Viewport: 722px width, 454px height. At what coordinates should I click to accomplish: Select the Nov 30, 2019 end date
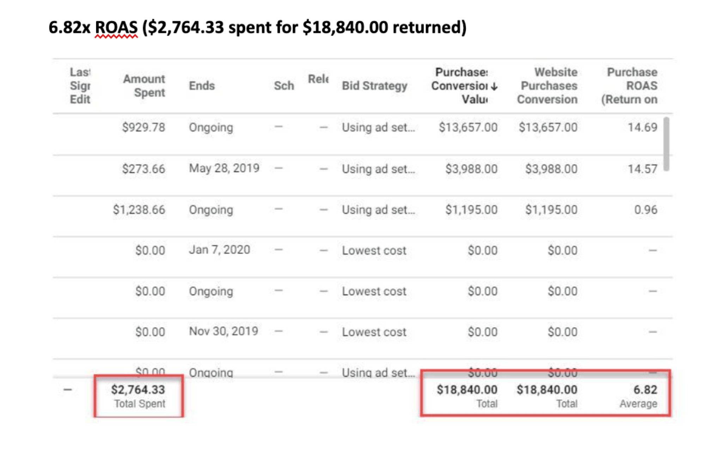pyautogui.click(x=224, y=331)
